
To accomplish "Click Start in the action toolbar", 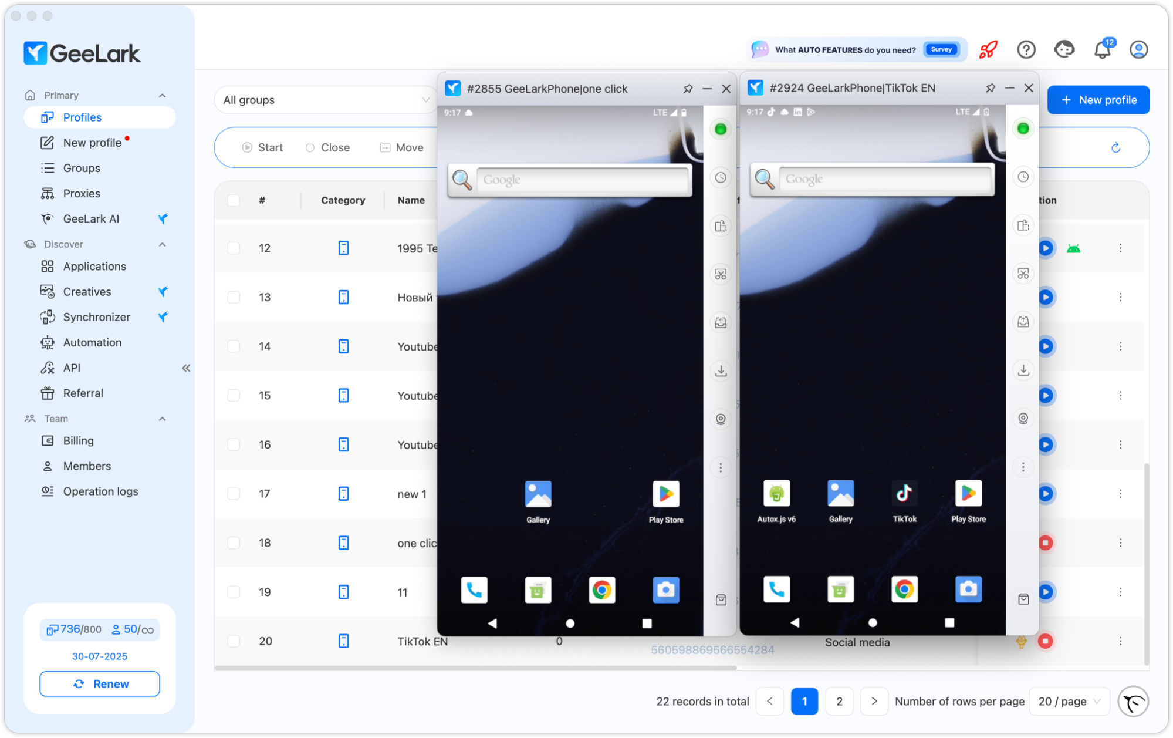I will click(x=262, y=147).
